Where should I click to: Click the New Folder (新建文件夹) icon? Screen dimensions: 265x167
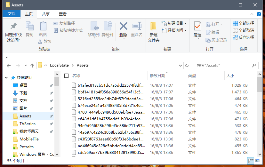pyautogui.click(x=153, y=26)
